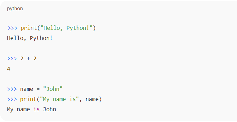The image size is (237, 122).
Task: Click the print keyword in first line
Action: pyautogui.click(x=29, y=28)
